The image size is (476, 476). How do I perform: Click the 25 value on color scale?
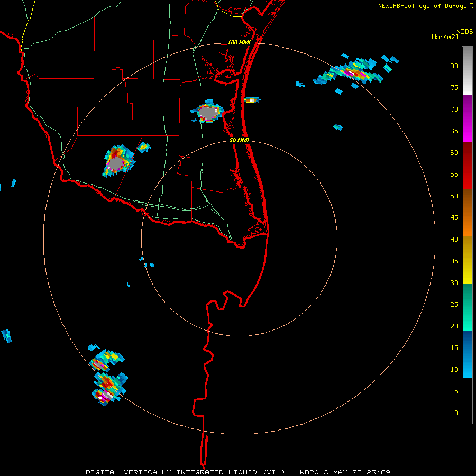click(x=454, y=305)
